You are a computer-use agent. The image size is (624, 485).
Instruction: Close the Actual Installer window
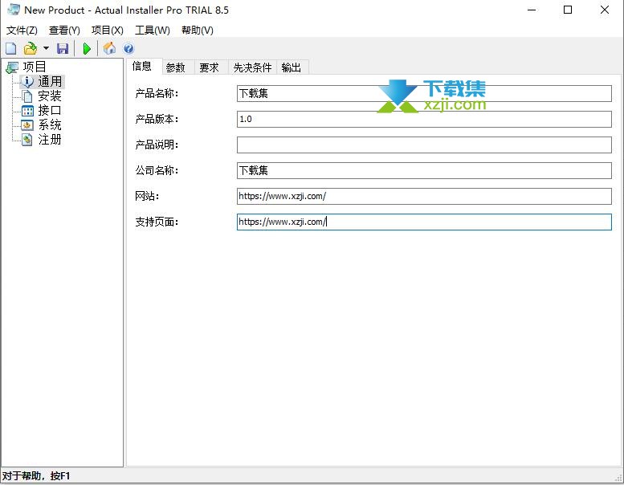click(605, 10)
